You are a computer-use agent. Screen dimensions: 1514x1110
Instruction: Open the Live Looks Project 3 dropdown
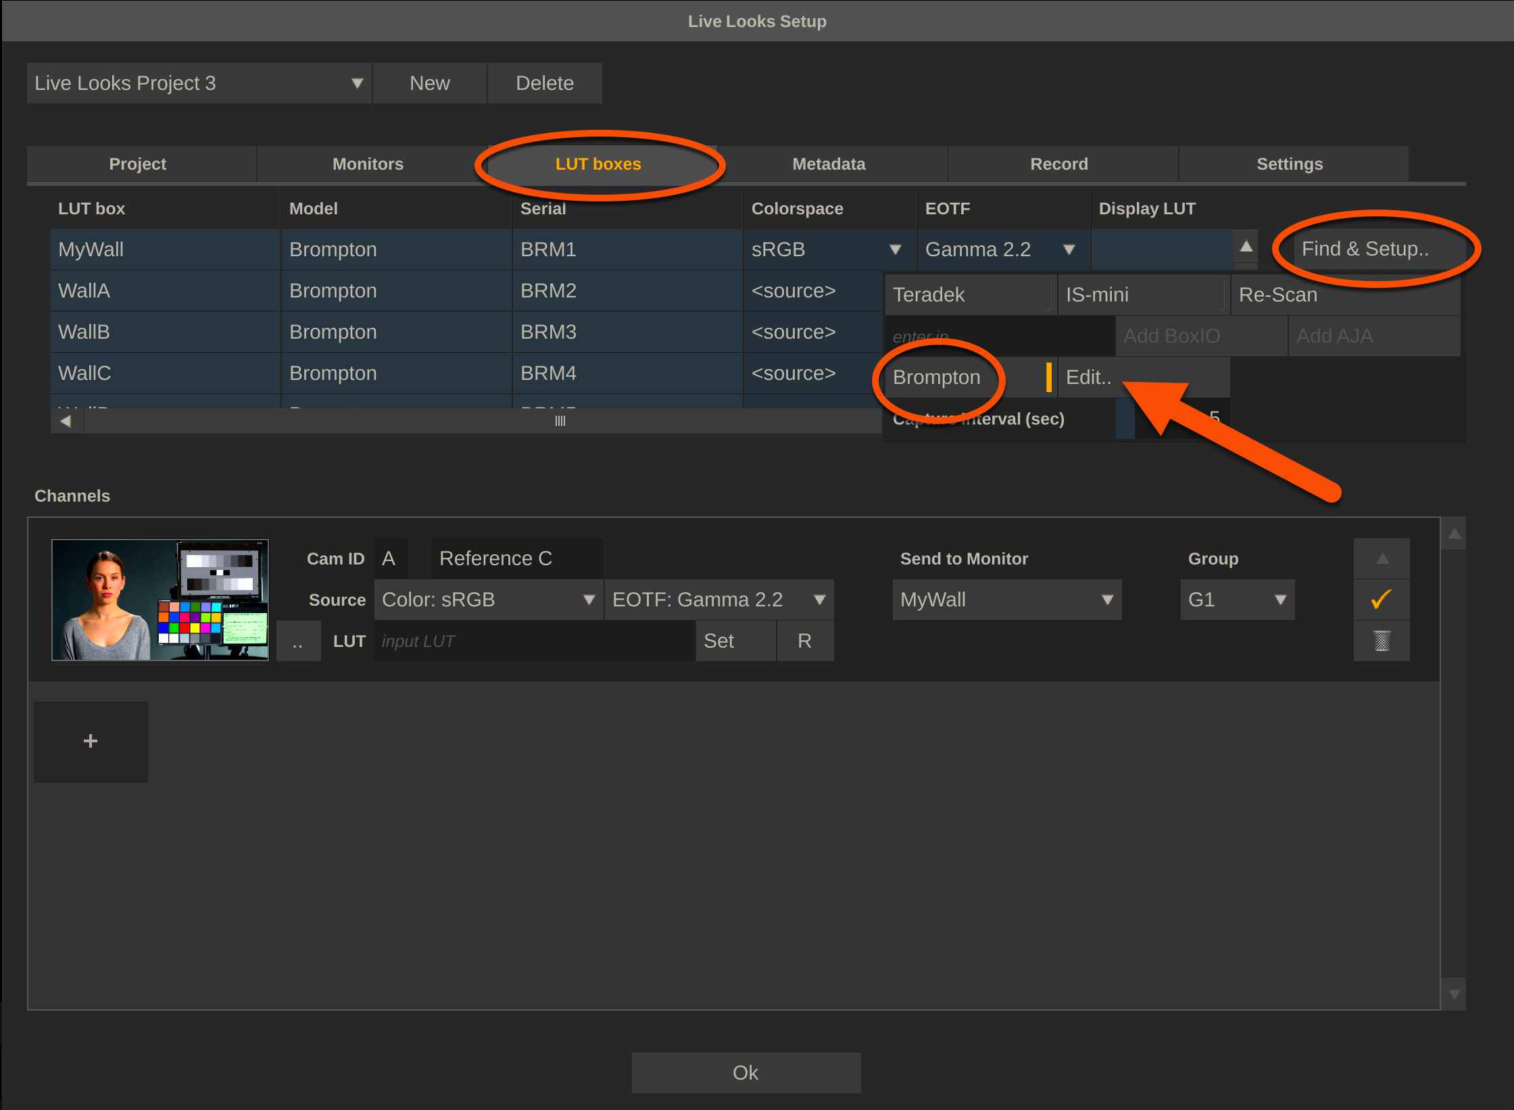(199, 83)
